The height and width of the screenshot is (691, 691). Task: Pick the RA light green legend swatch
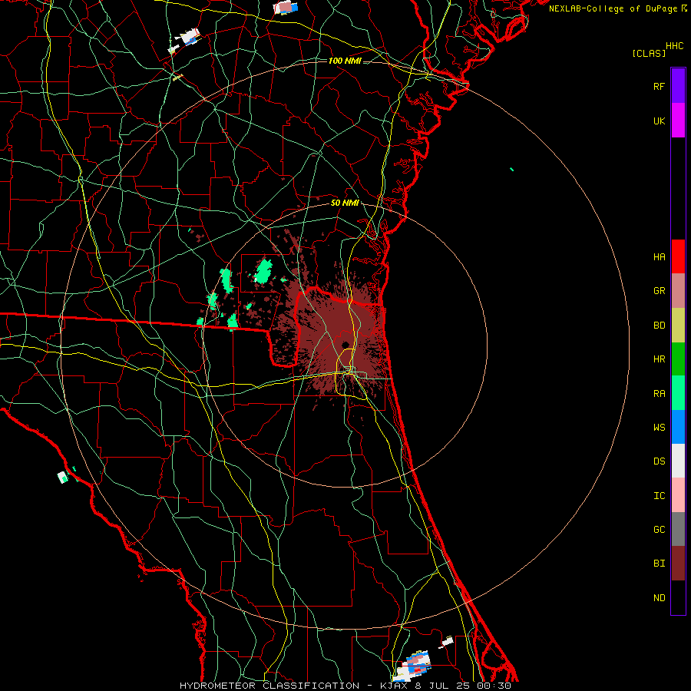coord(678,393)
